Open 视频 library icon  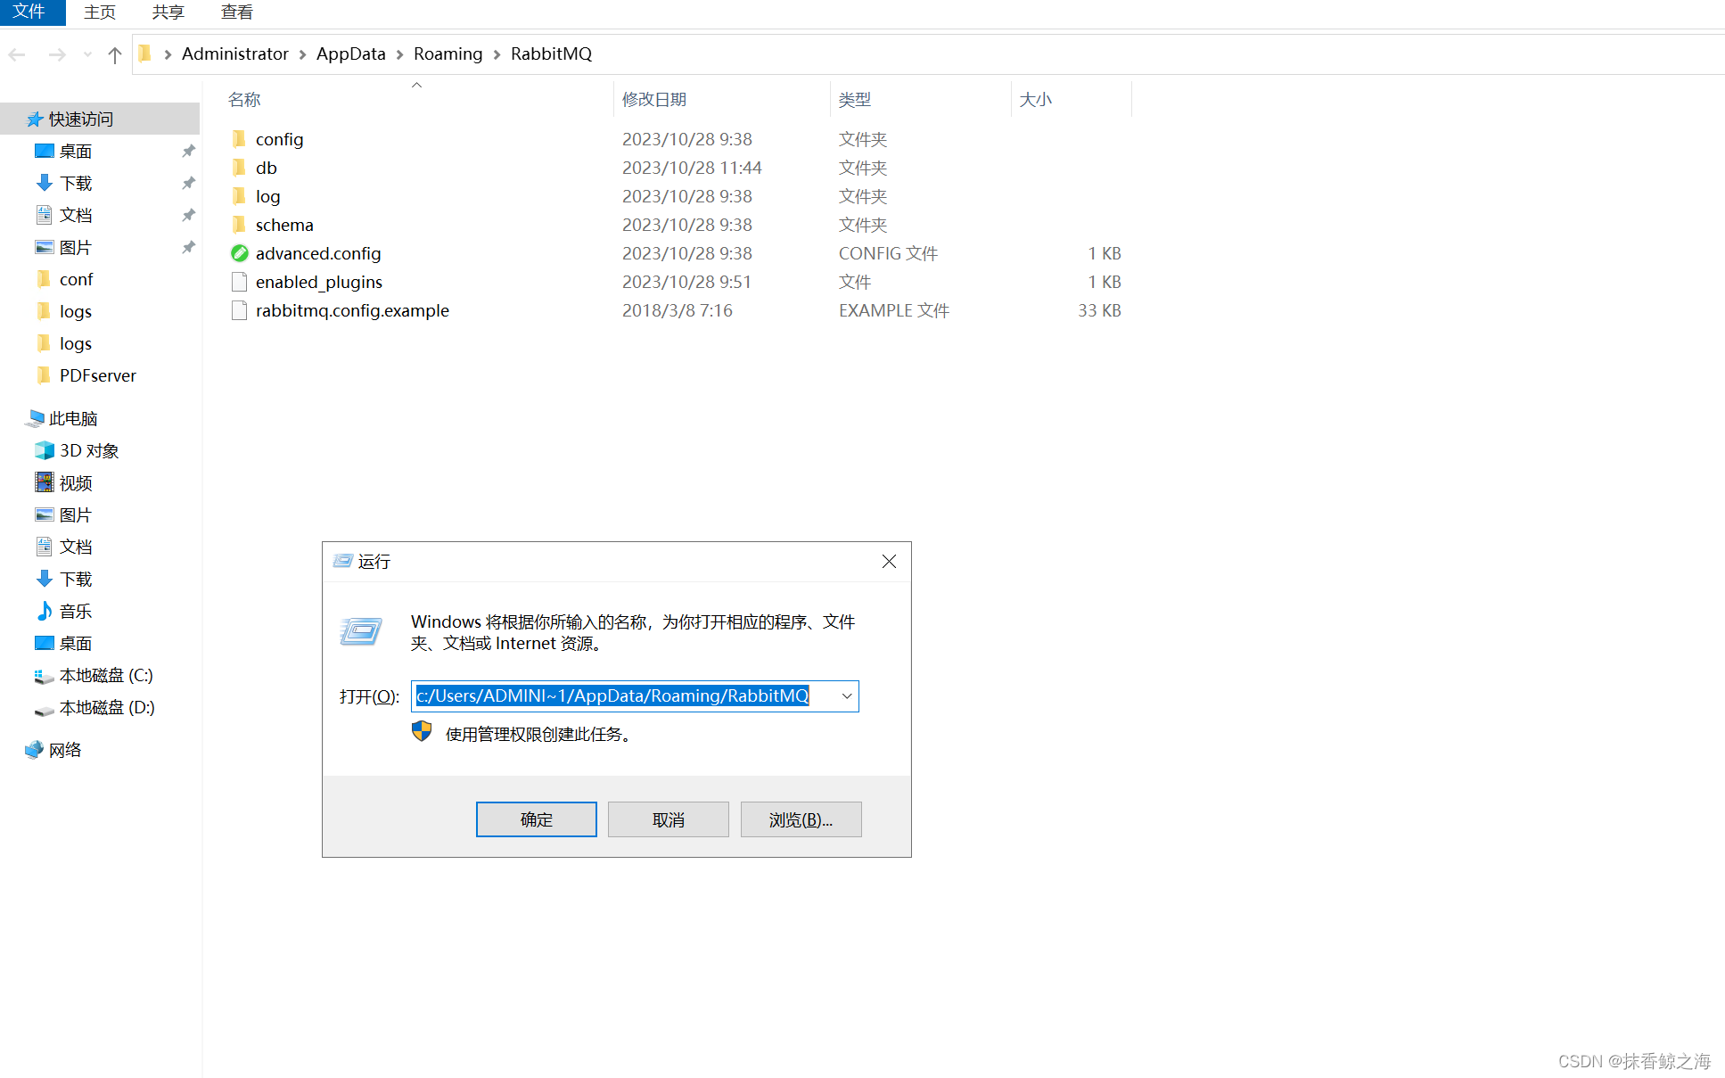(x=44, y=482)
